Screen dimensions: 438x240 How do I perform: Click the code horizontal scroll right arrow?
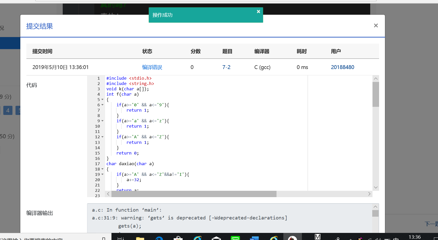(369, 194)
